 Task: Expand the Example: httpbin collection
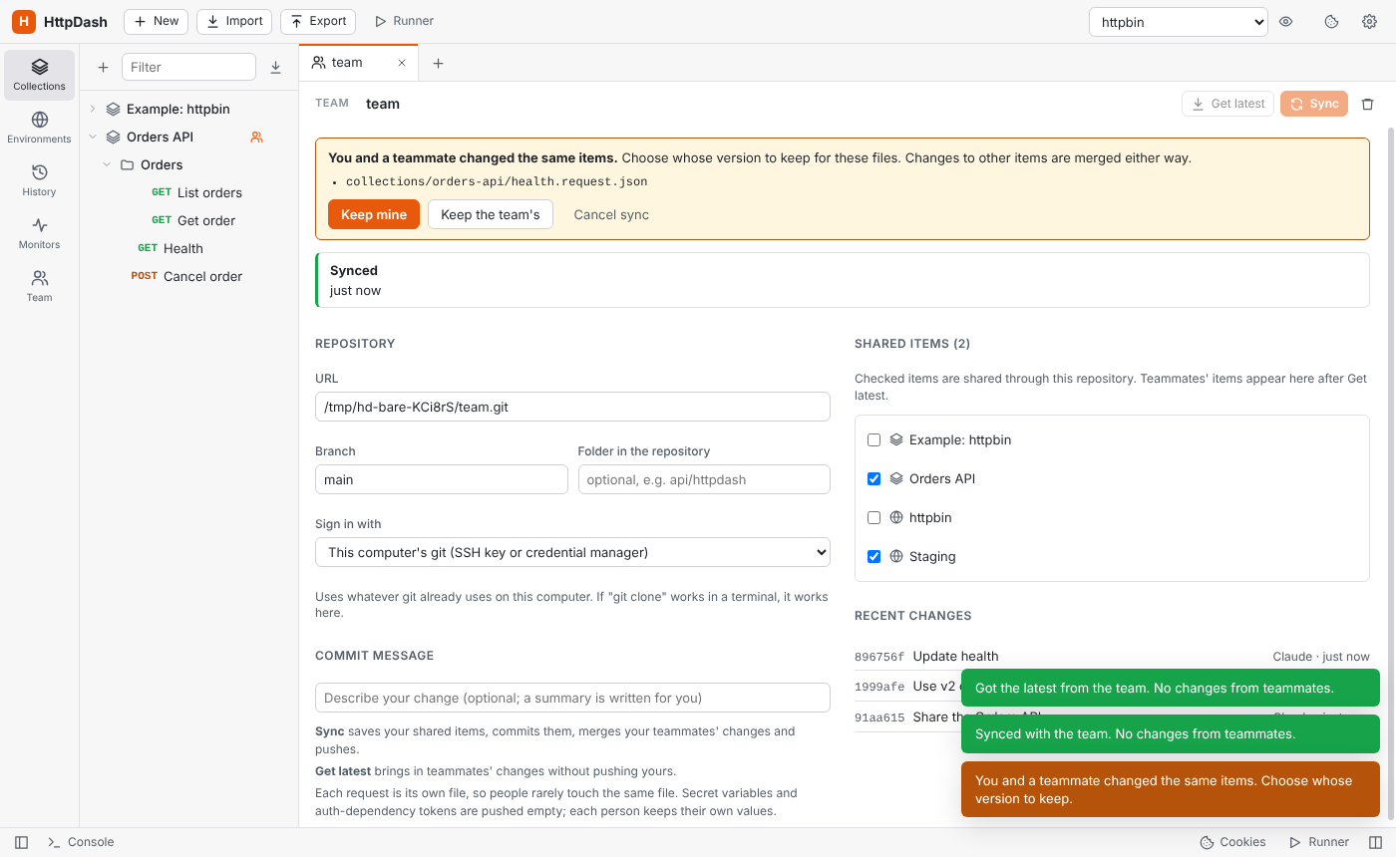pyautogui.click(x=93, y=109)
